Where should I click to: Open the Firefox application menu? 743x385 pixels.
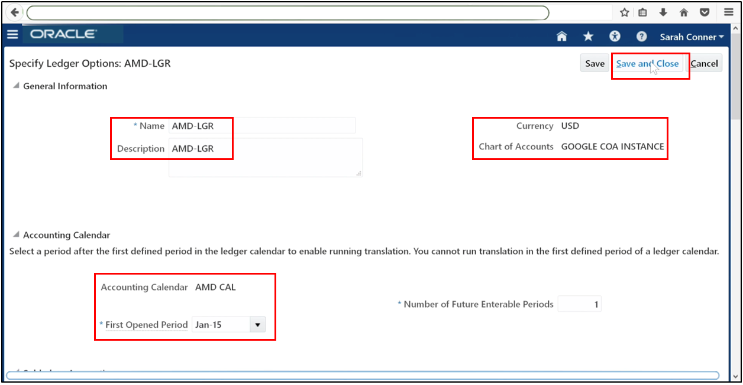click(x=728, y=12)
